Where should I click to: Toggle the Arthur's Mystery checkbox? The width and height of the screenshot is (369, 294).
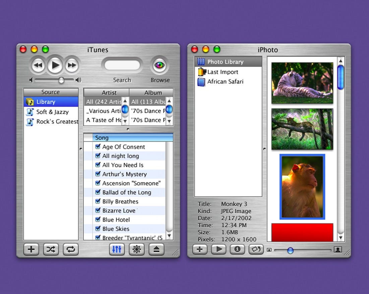click(x=98, y=174)
